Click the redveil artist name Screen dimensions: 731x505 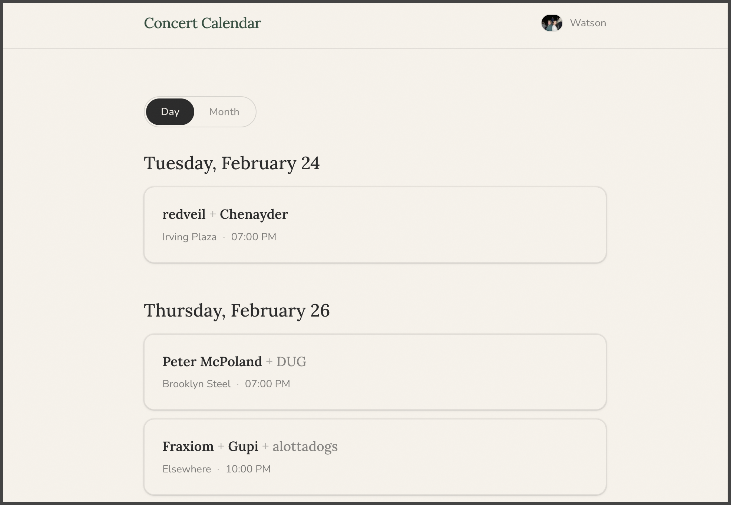183,214
